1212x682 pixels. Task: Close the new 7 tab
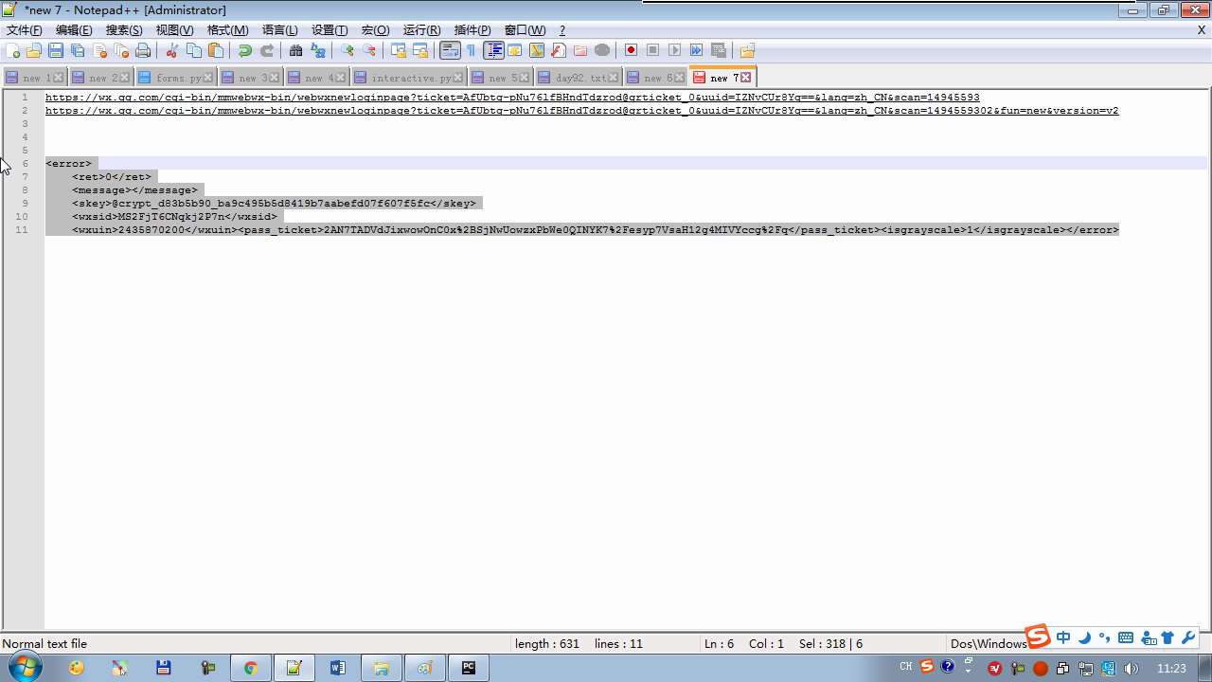[x=746, y=78]
